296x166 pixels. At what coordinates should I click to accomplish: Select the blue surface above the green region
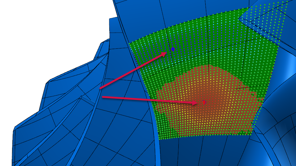[x=173, y=12]
